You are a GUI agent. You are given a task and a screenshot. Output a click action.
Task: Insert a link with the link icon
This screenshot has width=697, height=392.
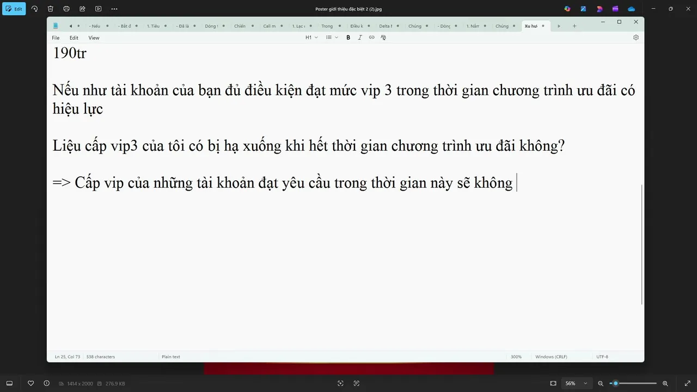372,38
